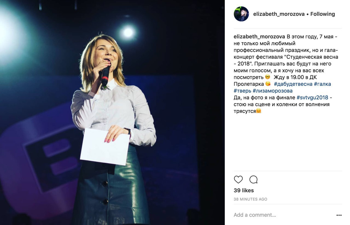
Task: Focus the Add a comment field
Action: point(283,215)
